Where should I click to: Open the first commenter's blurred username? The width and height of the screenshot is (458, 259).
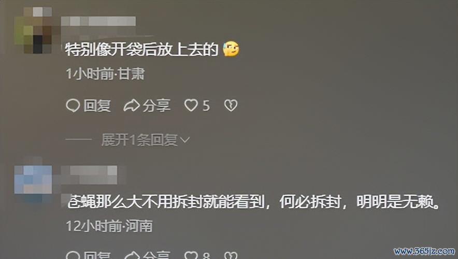tap(98, 21)
